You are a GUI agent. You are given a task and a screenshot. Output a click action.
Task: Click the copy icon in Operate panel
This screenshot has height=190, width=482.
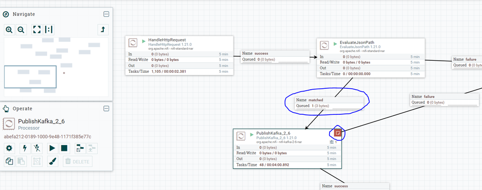pos(9,162)
